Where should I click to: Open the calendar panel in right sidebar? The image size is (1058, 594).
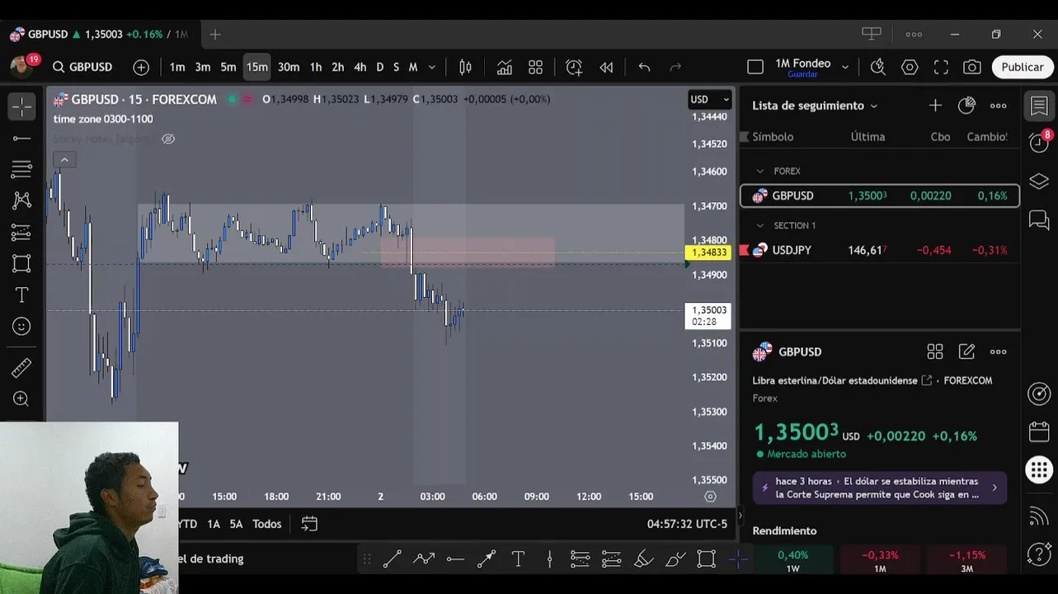click(1039, 431)
